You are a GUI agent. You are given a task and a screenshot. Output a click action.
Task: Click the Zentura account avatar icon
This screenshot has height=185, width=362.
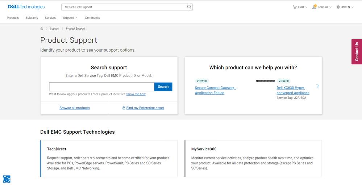click(314, 7)
